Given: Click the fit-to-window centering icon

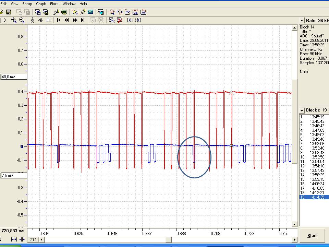Looking at the screenshot, I should [x=48, y=20].
